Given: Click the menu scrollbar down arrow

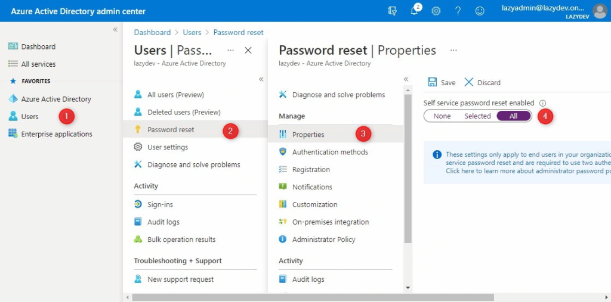Looking at the screenshot, I should pyautogui.click(x=408, y=288).
